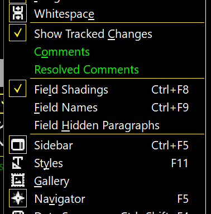Viewport: 211px width, 214px height.
Task: Toggle Show Tracked Changes checkmark
Action: point(18,33)
